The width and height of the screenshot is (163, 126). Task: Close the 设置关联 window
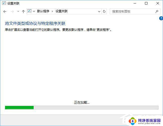pos(157,4)
